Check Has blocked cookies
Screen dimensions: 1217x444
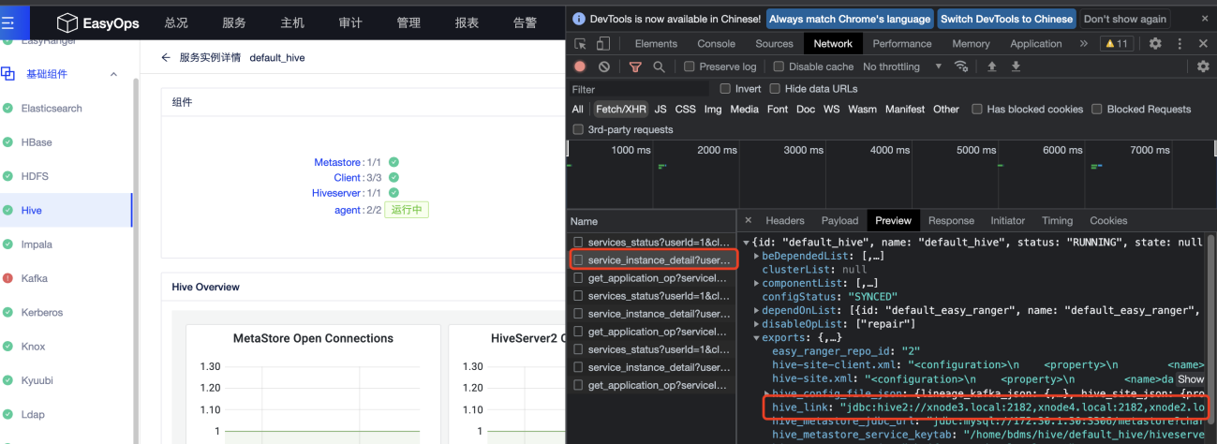pos(977,110)
